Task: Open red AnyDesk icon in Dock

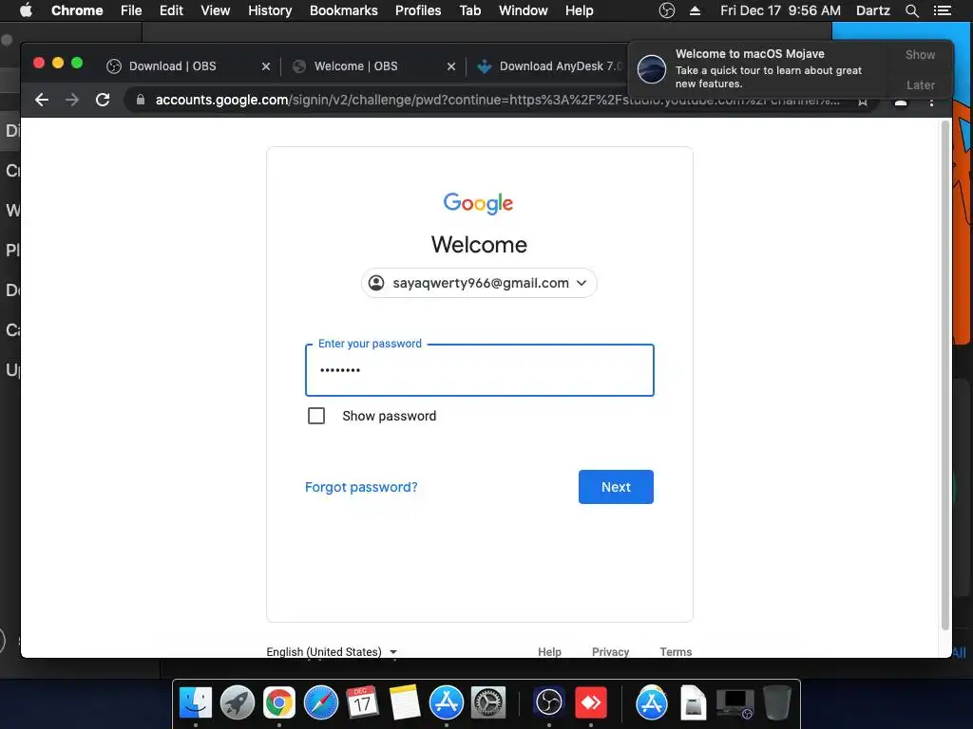Action: point(591,703)
